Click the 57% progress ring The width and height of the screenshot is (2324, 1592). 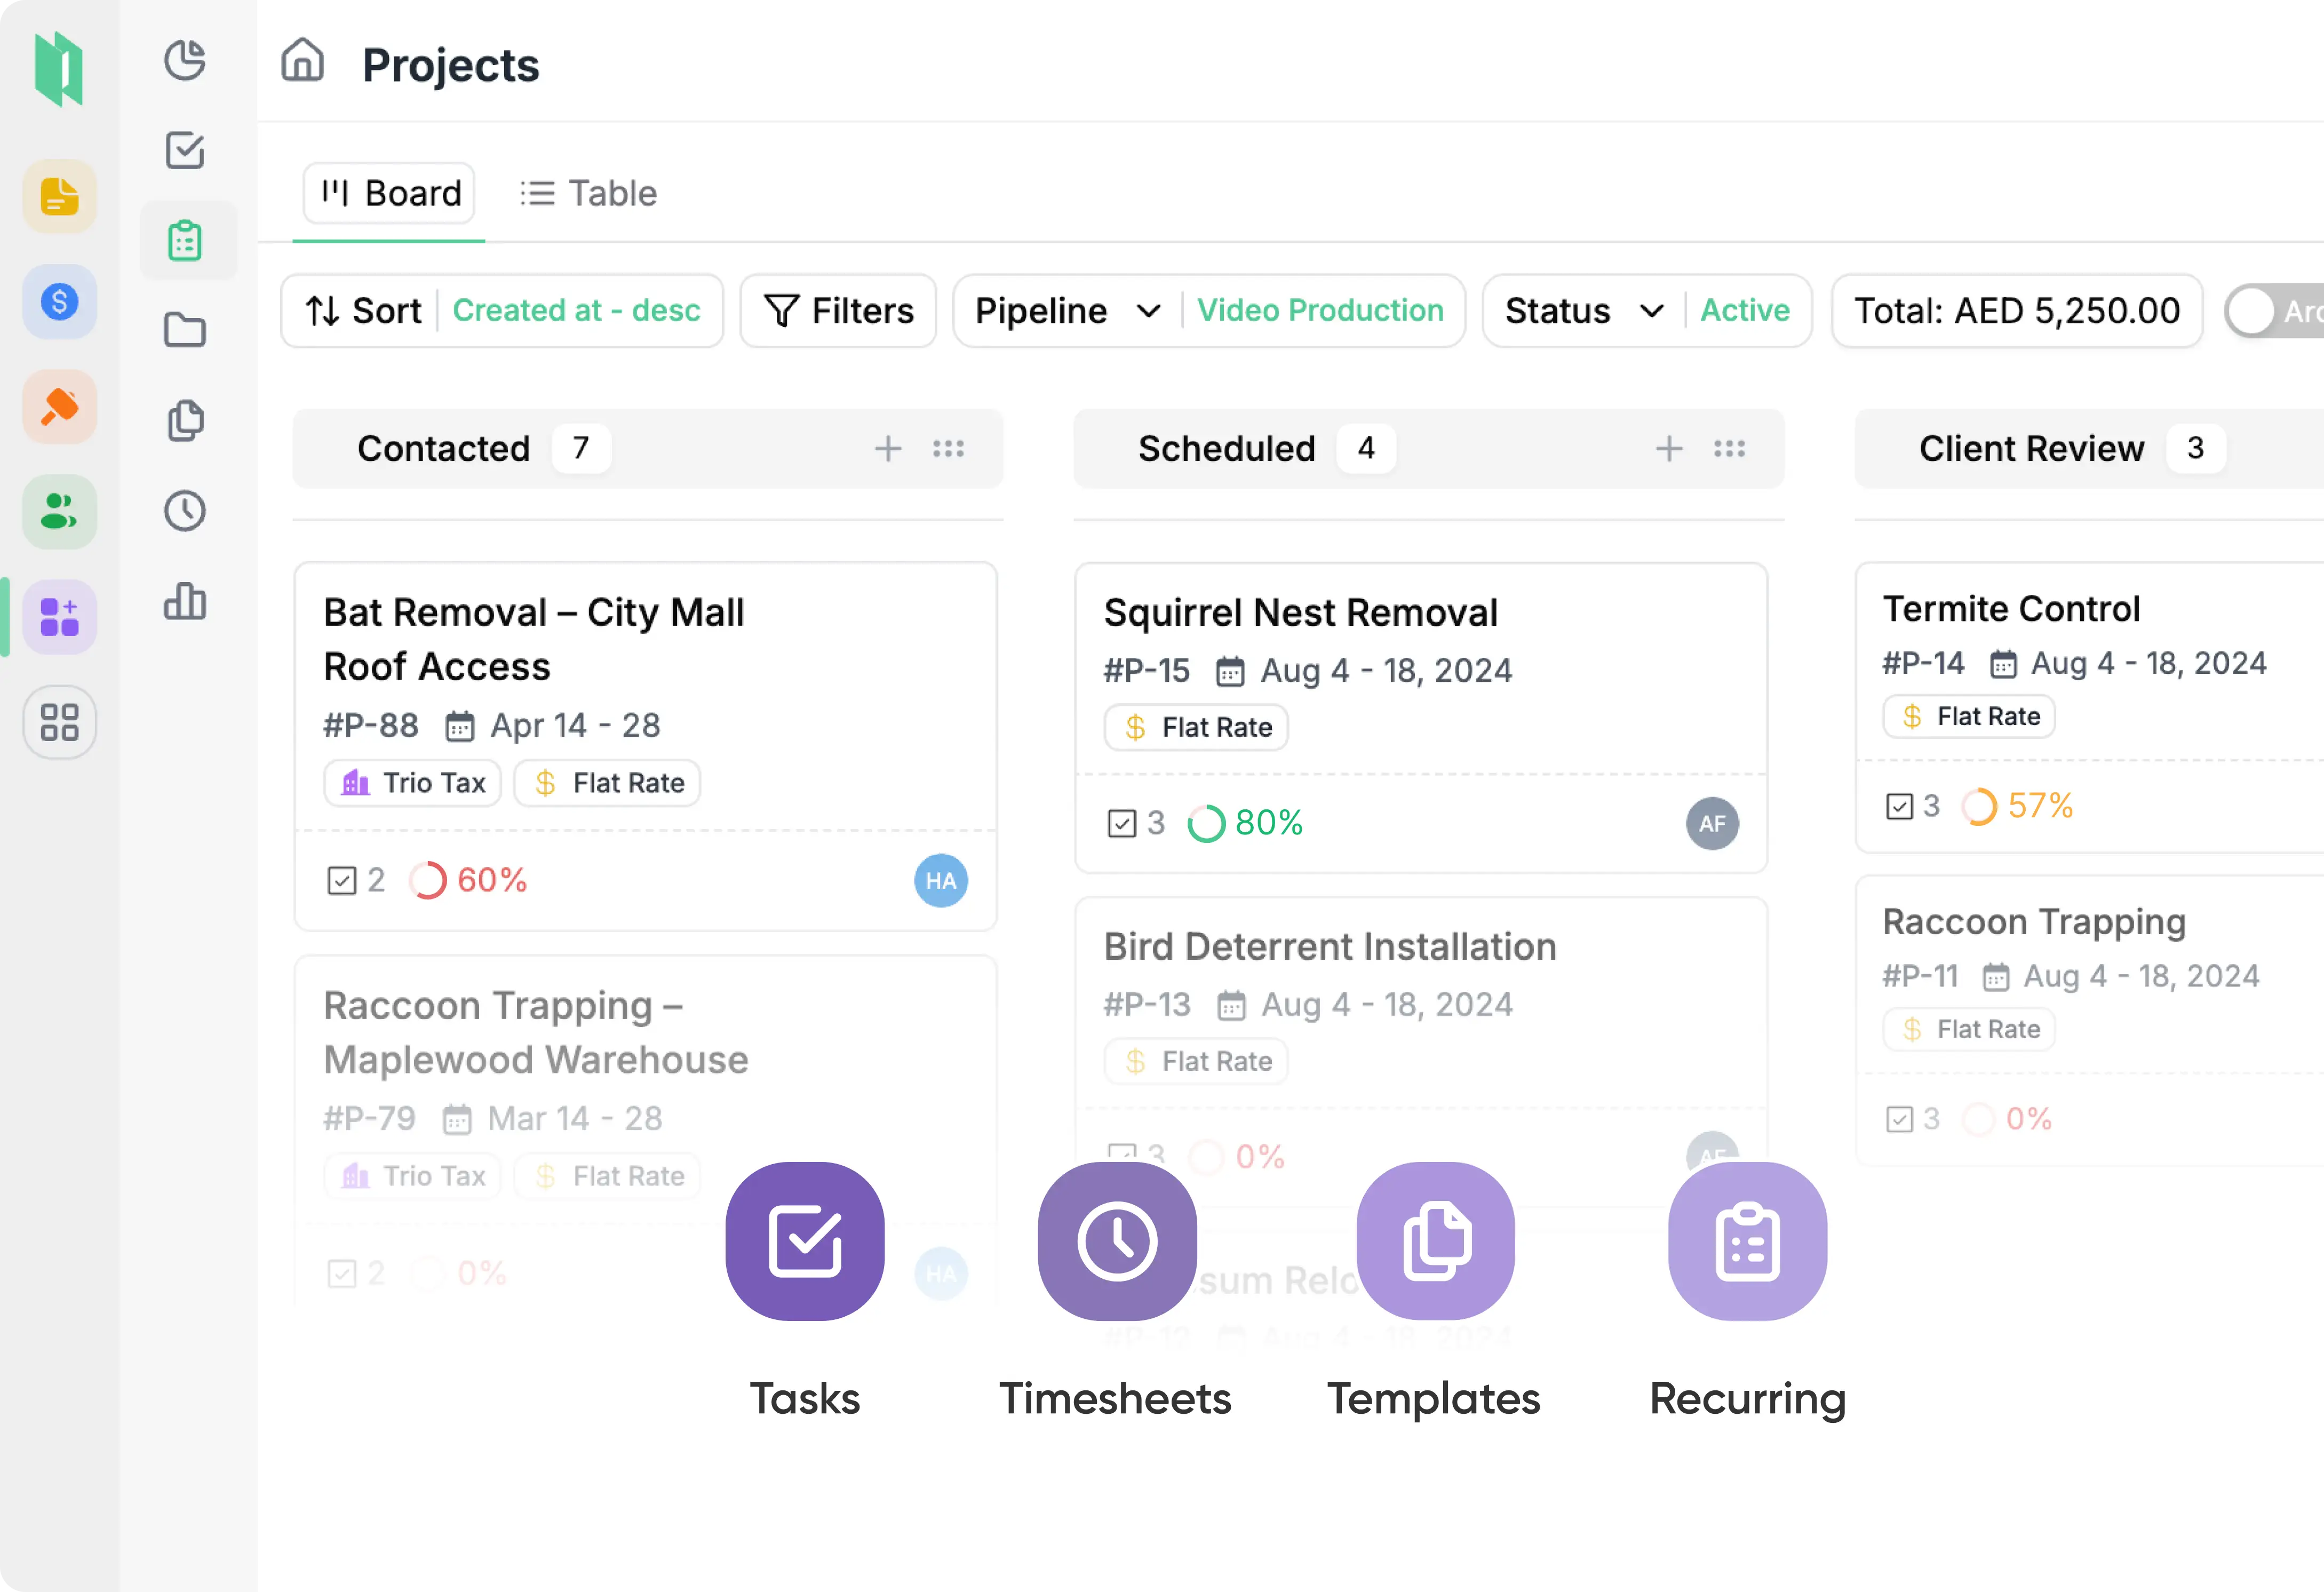click(1979, 806)
